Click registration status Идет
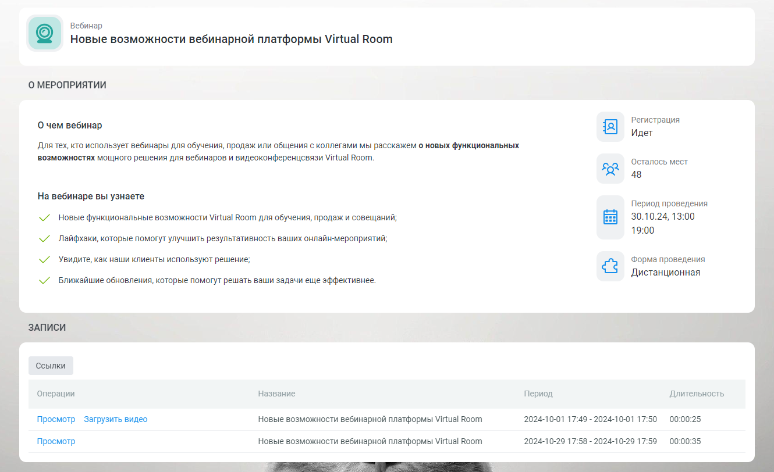Image resolution: width=774 pixels, height=472 pixels. point(642,133)
